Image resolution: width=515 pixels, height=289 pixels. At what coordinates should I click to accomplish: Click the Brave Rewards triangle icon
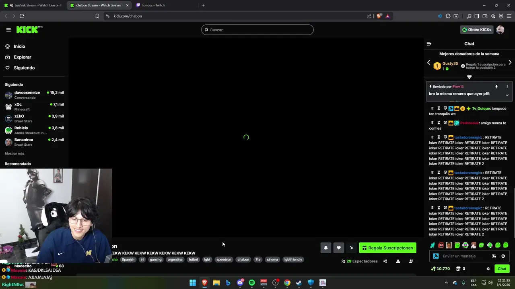(387, 16)
